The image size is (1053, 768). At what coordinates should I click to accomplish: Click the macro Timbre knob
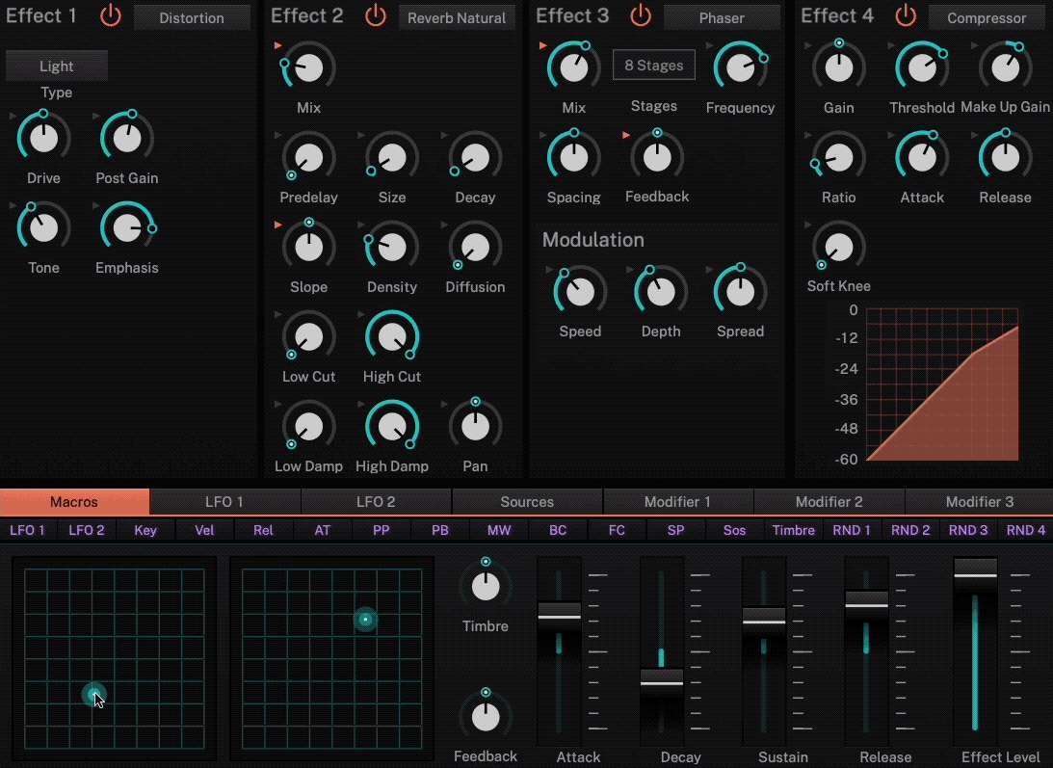[x=486, y=586]
